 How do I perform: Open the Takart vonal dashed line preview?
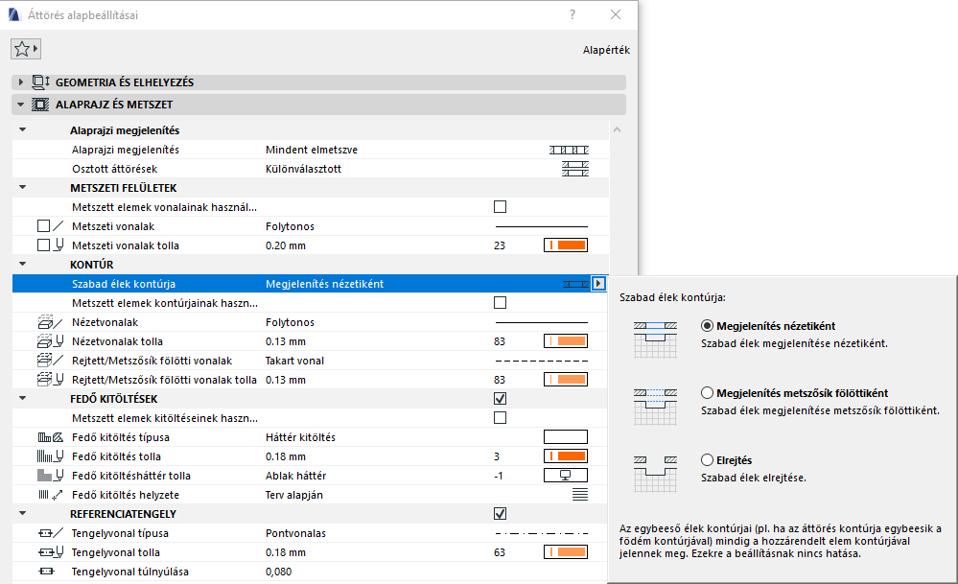point(541,361)
